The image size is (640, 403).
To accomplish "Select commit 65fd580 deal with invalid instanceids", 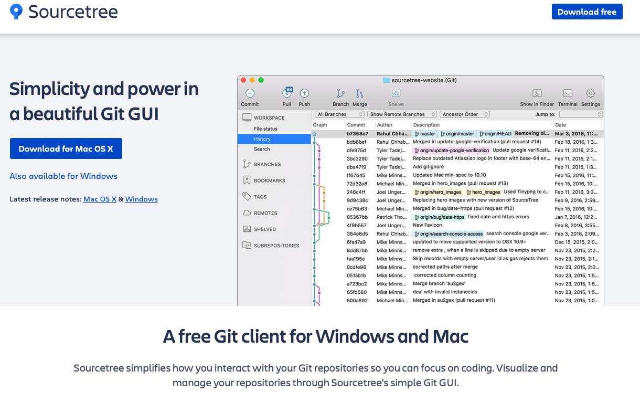I will point(457,292).
